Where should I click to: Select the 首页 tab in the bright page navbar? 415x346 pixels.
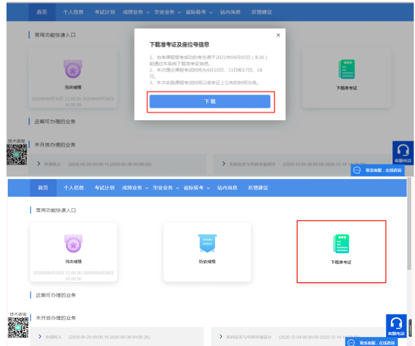pos(43,188)
